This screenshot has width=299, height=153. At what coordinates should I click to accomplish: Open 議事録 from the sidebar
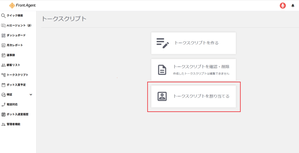[x=11, y=55]
